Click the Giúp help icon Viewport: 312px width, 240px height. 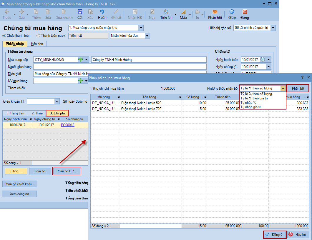232,12
